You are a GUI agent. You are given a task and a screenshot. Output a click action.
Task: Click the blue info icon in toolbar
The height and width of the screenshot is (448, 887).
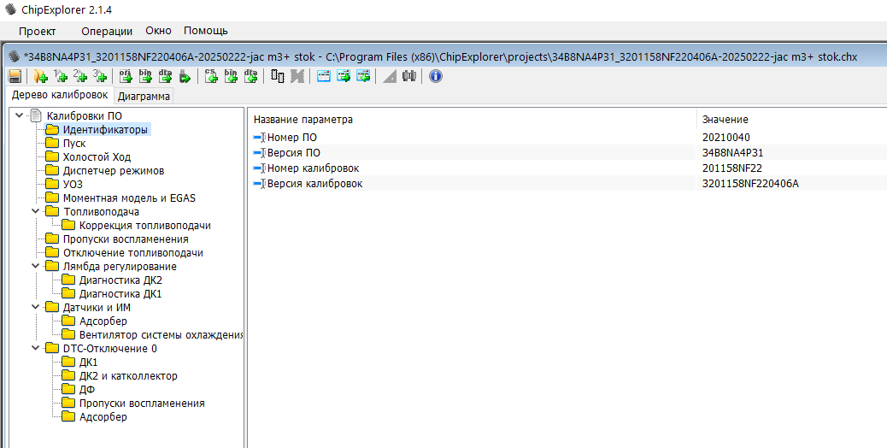point(435,76)
